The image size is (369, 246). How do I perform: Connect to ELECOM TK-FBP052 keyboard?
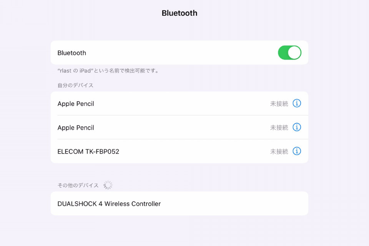tap(180, 151)
